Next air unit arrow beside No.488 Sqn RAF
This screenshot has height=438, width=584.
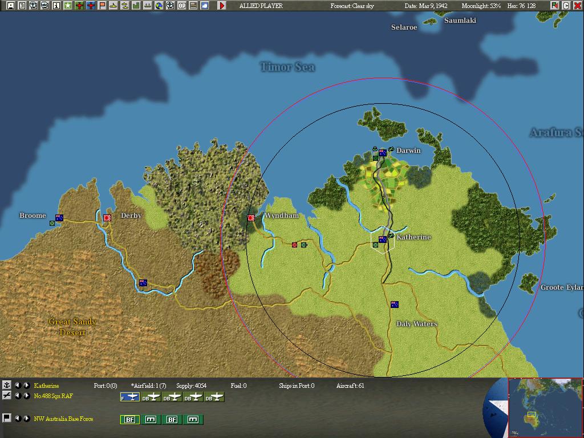[x=26, y=396]
